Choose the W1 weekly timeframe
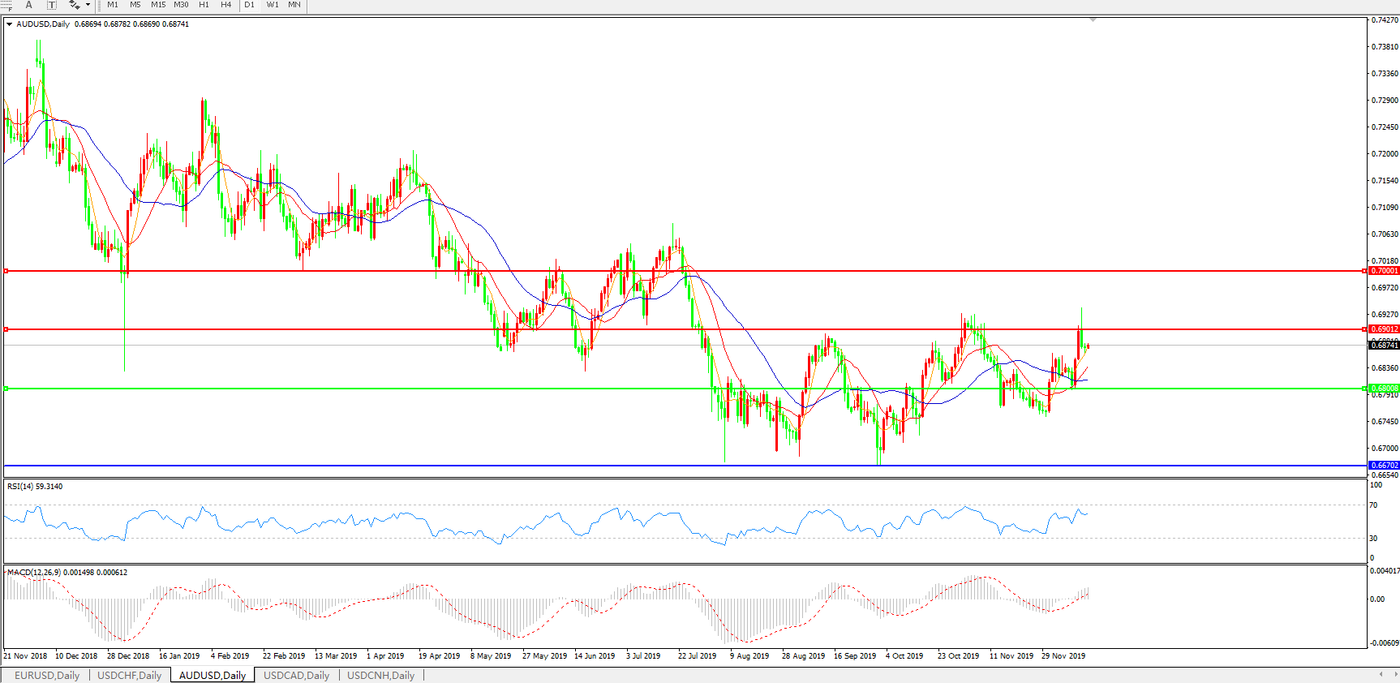This screenshot has width=1400, height=683. 273,5
